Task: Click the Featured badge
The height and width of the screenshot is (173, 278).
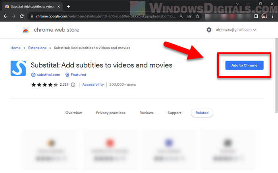Action: click(78, 75)
